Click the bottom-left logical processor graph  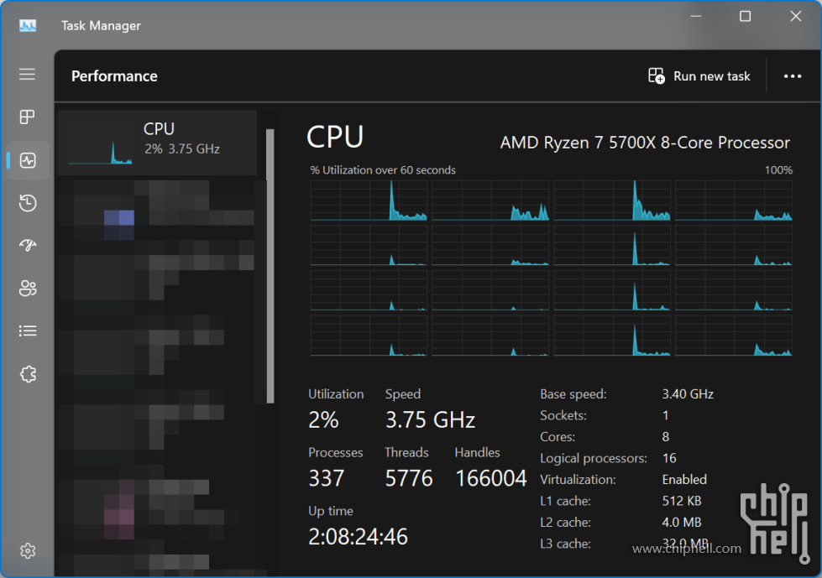point(369,336)
